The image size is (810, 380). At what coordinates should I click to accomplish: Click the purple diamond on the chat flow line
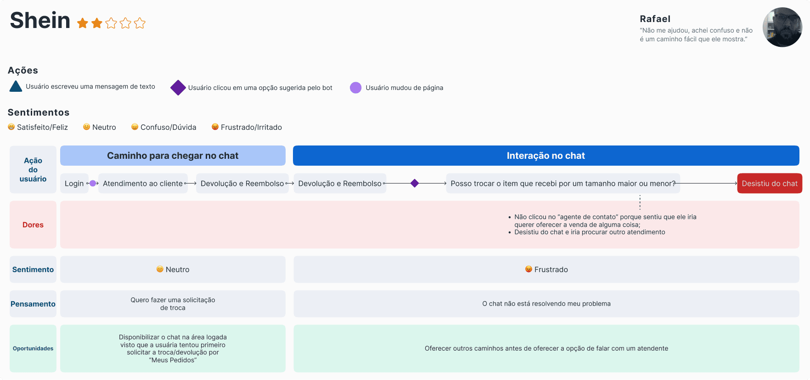415,184
